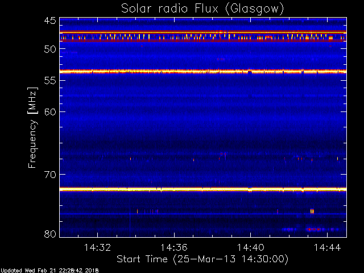Click the 14:44 time tick label
This screenshot has width=364, height=273.
tap(328, 247)
